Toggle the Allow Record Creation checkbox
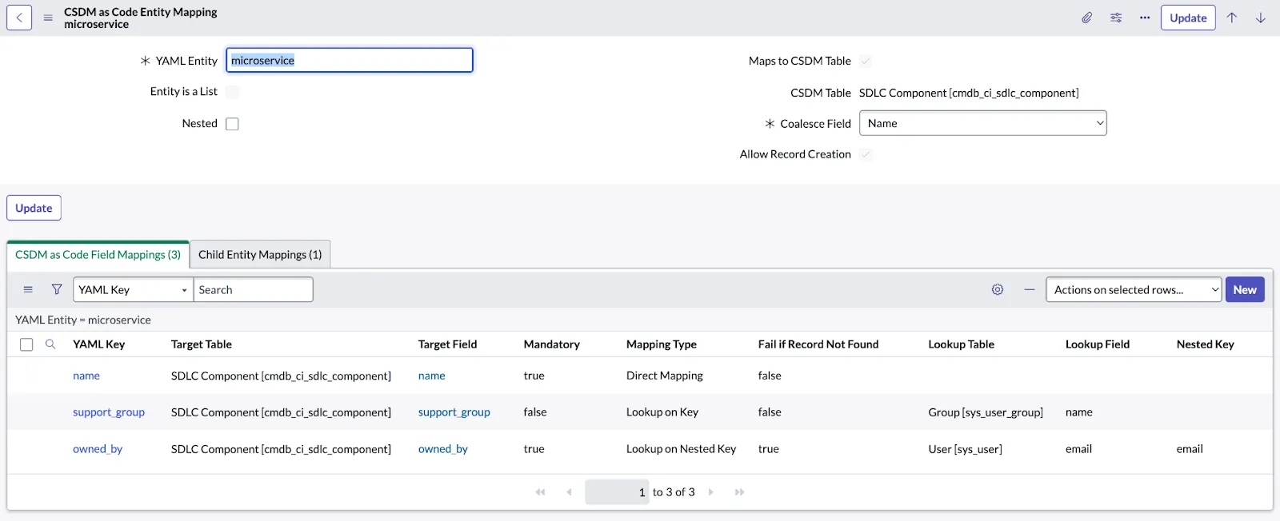The image size is (1280, 521). tap(866, 154)
